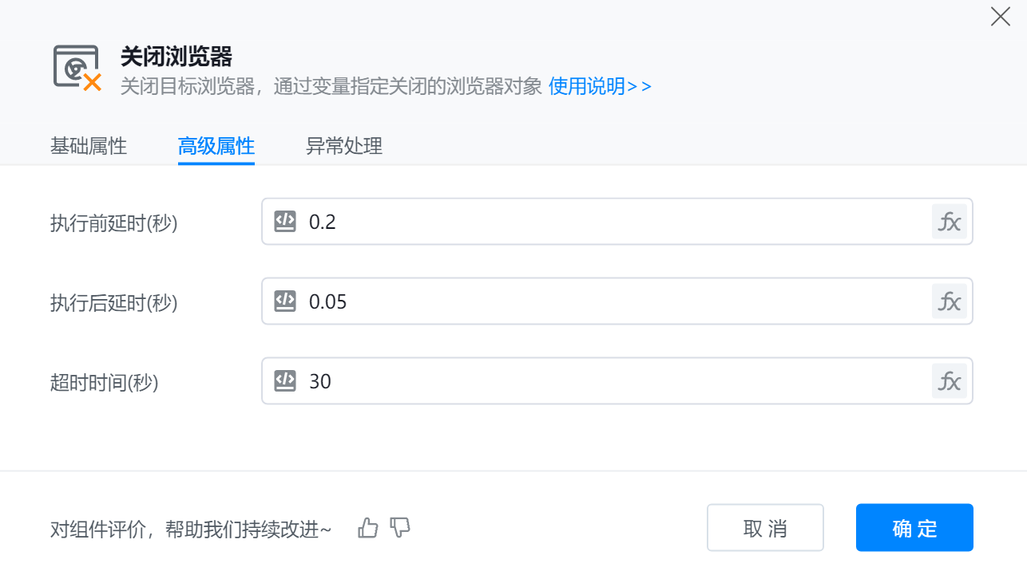Open the fx expression editor for 超时时间

click(949, 381)
